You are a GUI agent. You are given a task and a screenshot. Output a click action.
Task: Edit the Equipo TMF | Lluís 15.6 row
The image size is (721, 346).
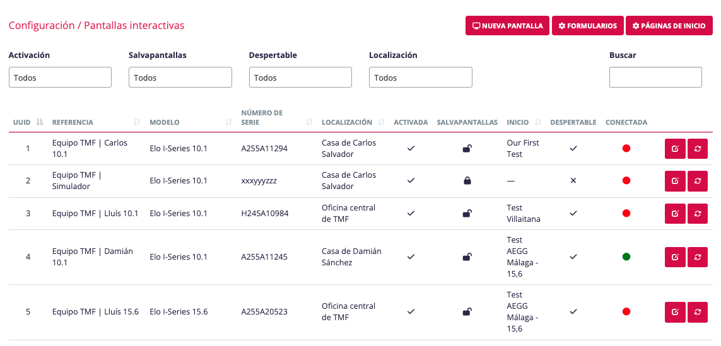pyautogui.click(x=675, y=312)
